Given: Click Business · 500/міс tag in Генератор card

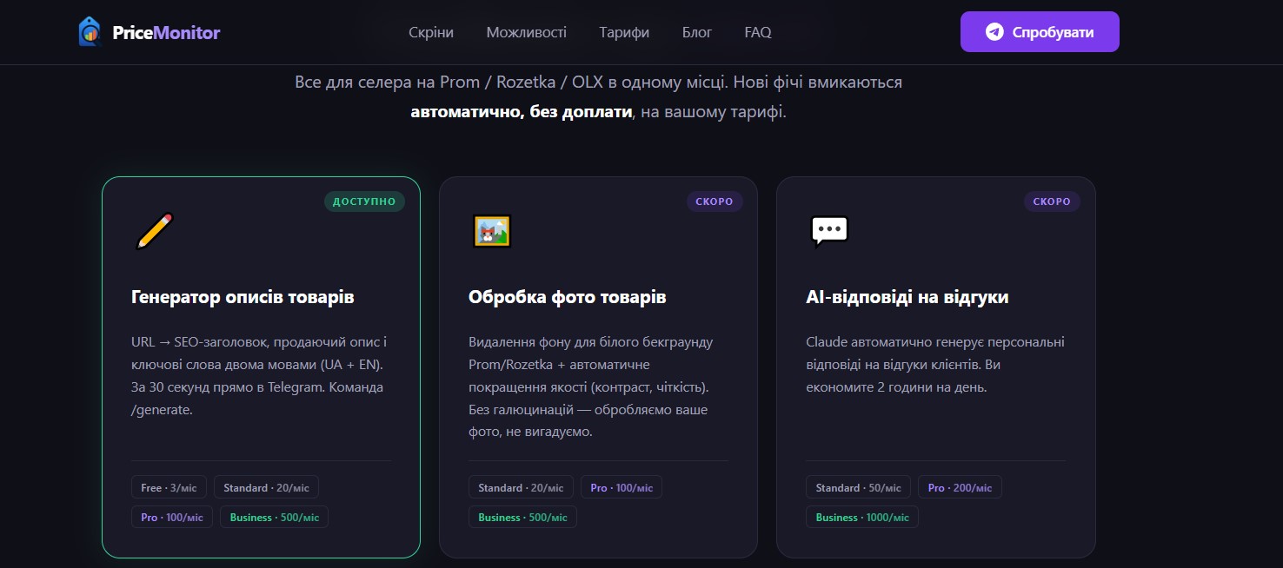Looking at the screenshot, I should click(274, 518).
